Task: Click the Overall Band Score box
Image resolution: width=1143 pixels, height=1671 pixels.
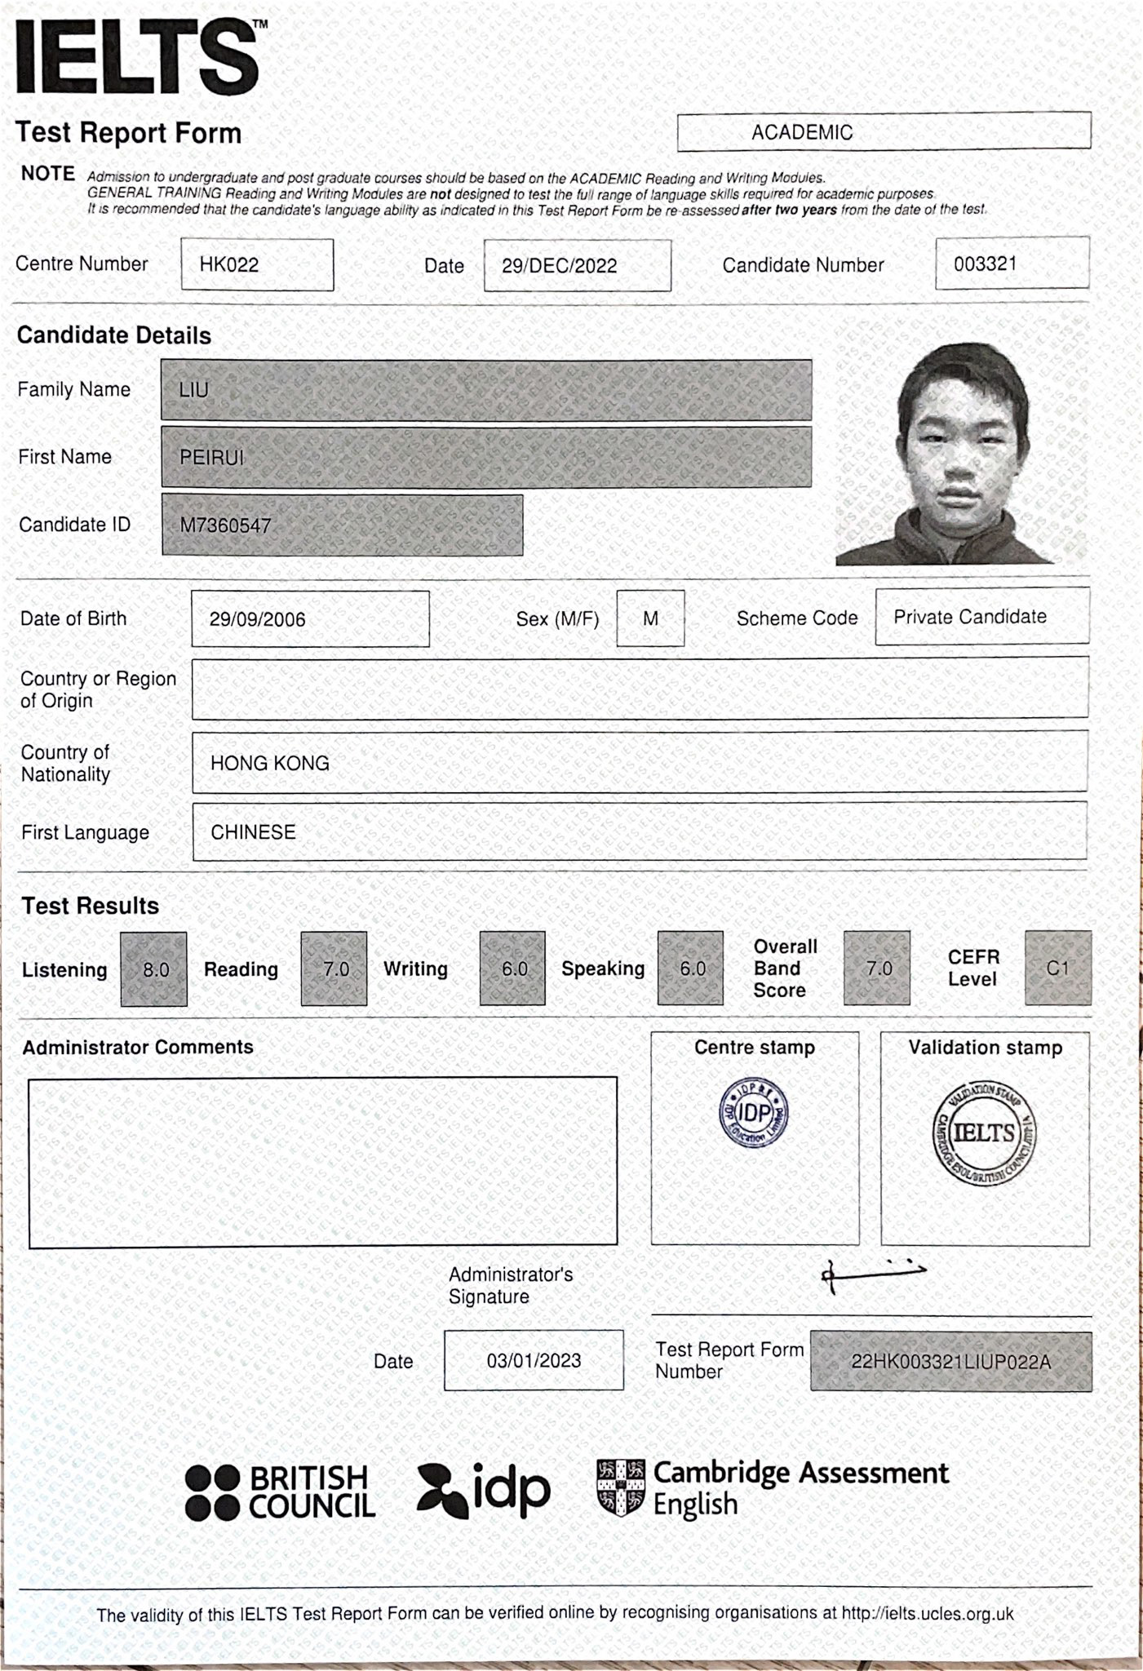Action: [x=877, y=968]
